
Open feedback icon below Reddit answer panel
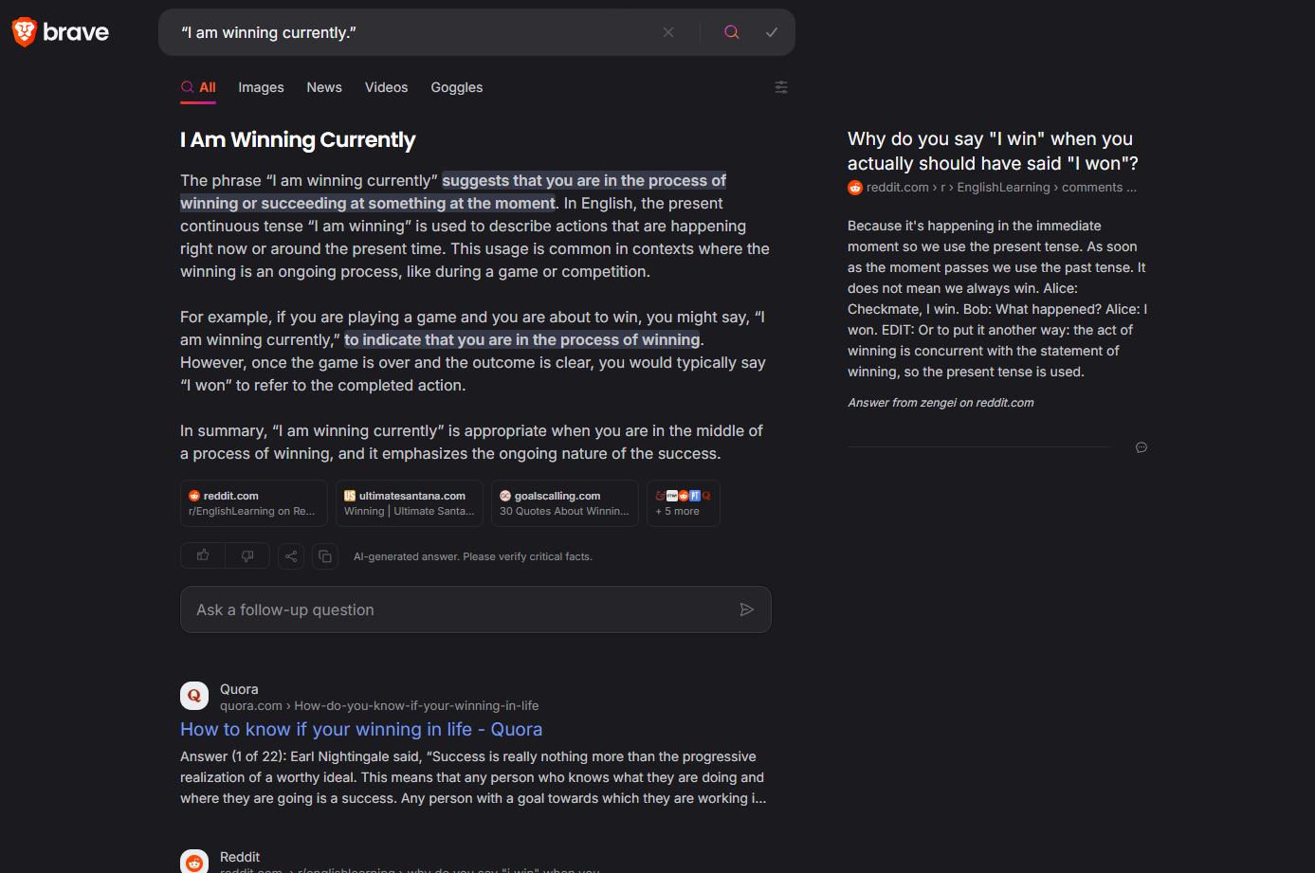tap(1141, 447)
